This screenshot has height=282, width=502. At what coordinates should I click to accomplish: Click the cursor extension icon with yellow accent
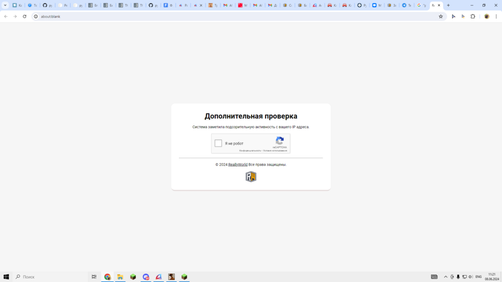(463, 17)
